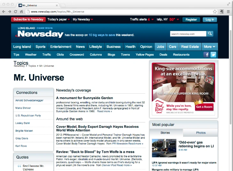Open a new browser tab

[63, 5]
